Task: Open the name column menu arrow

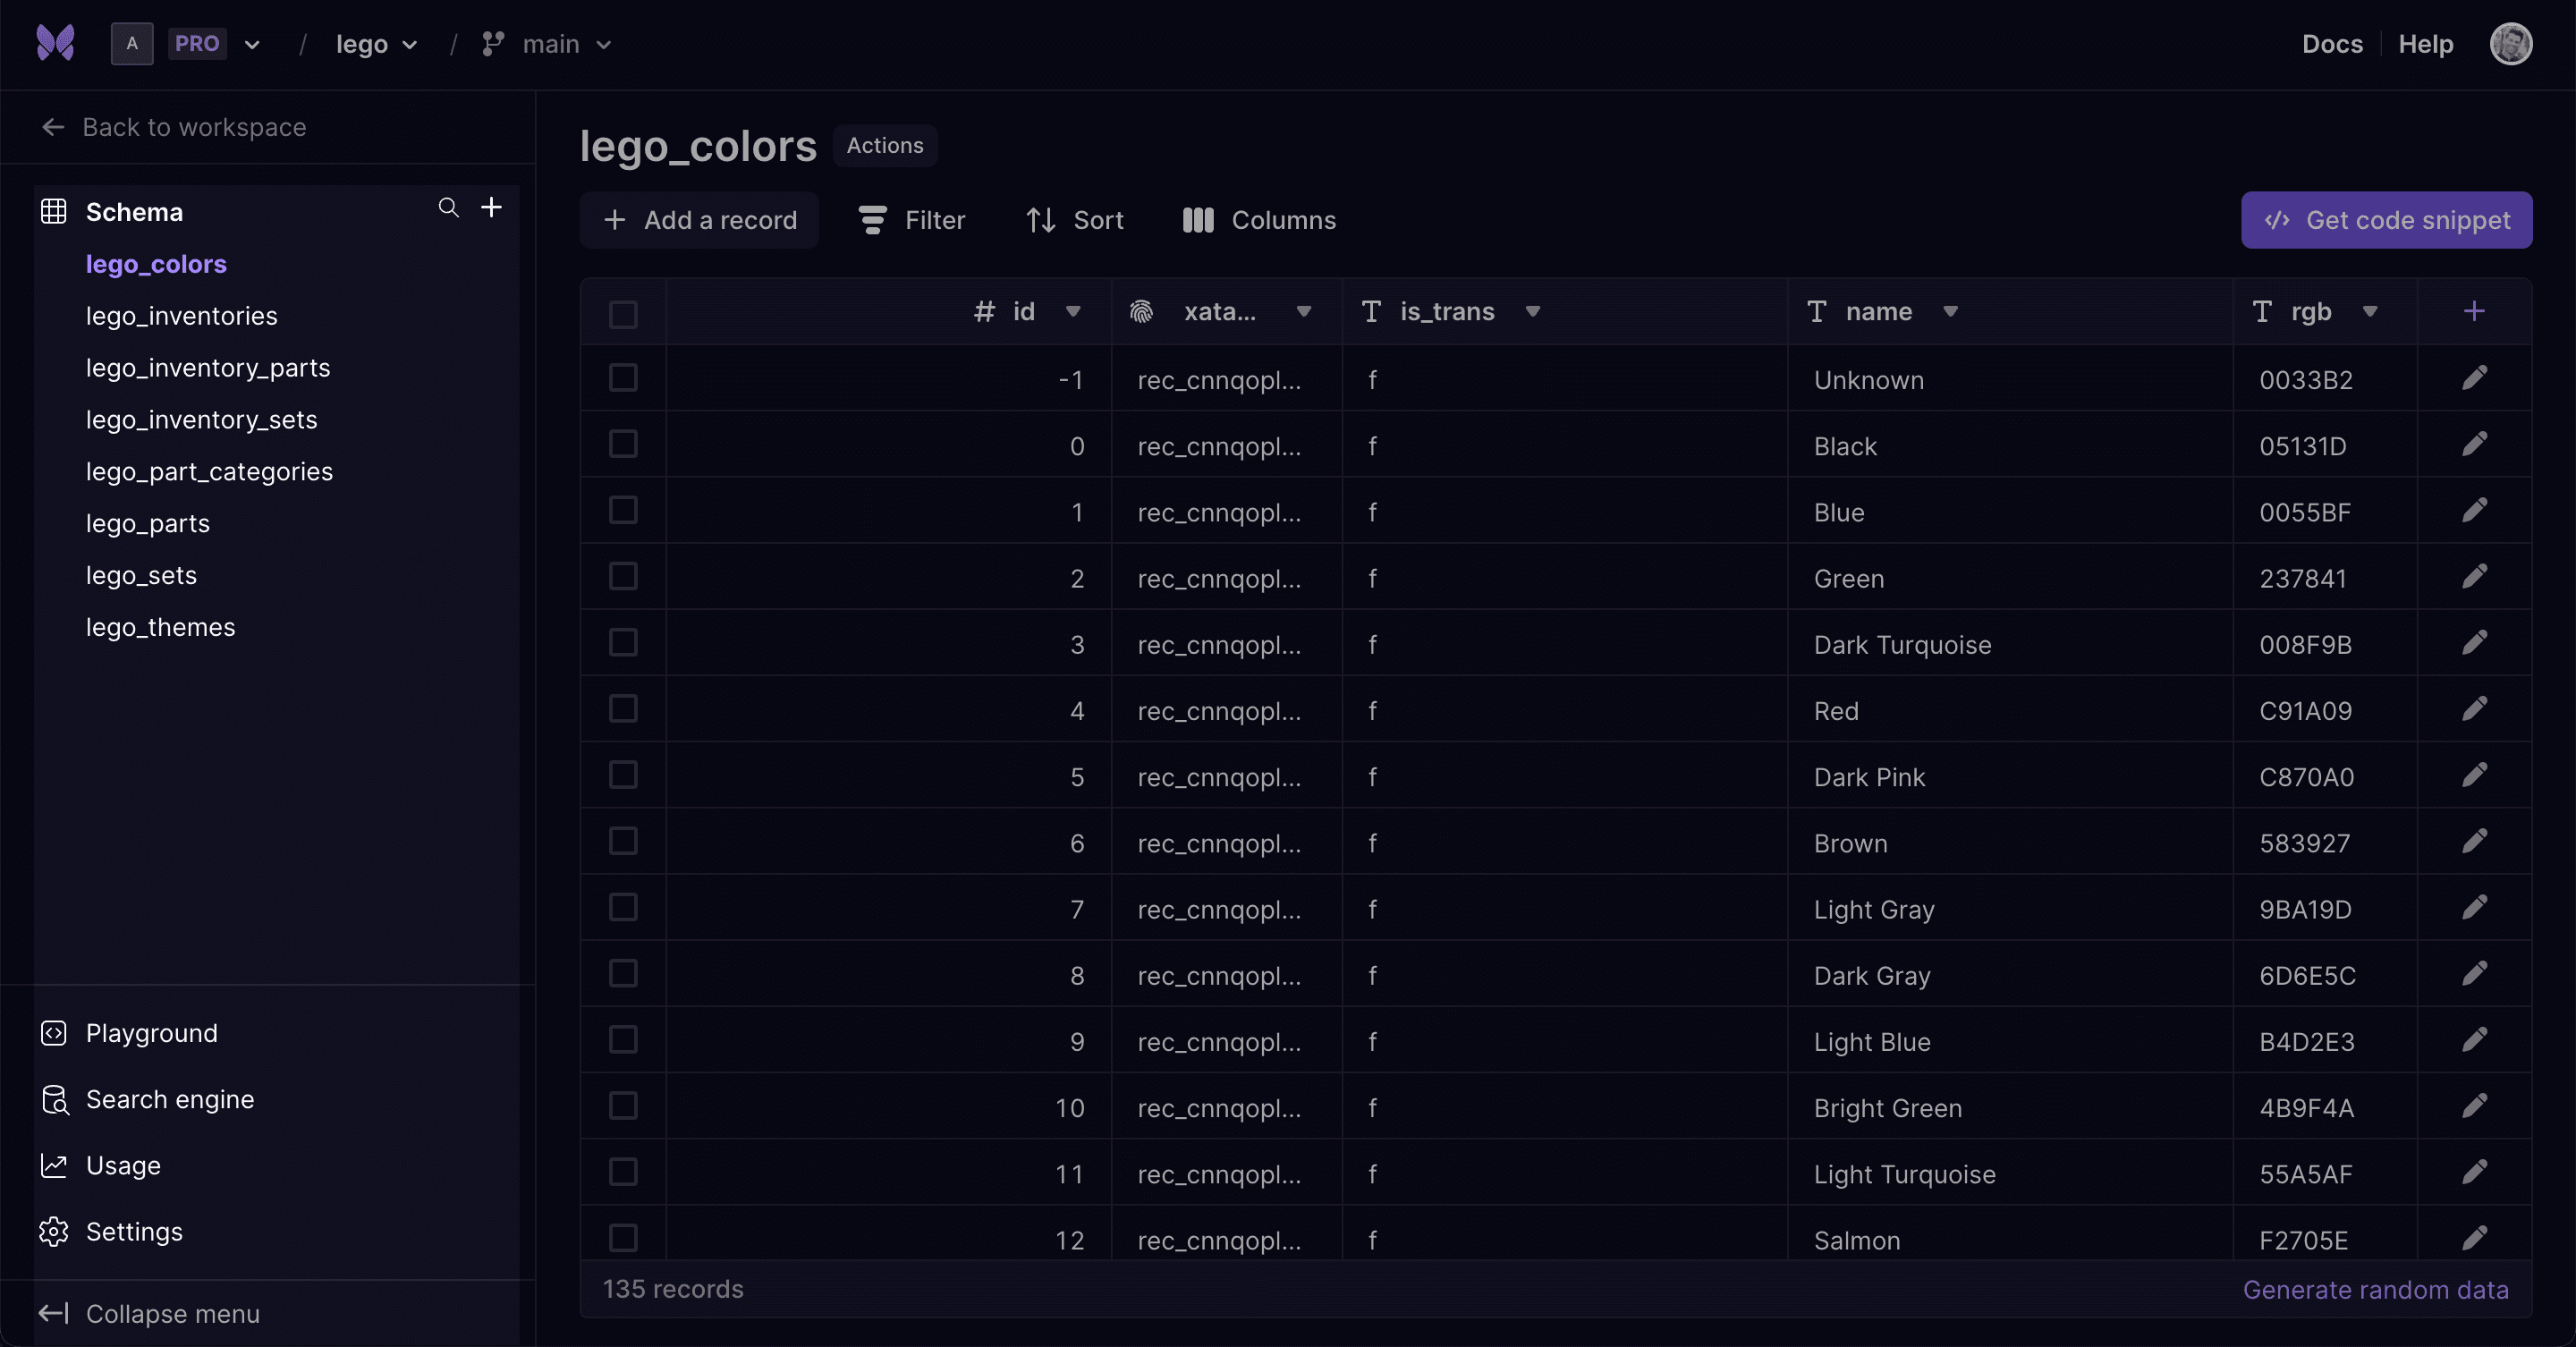Action: click(1949, 311)
